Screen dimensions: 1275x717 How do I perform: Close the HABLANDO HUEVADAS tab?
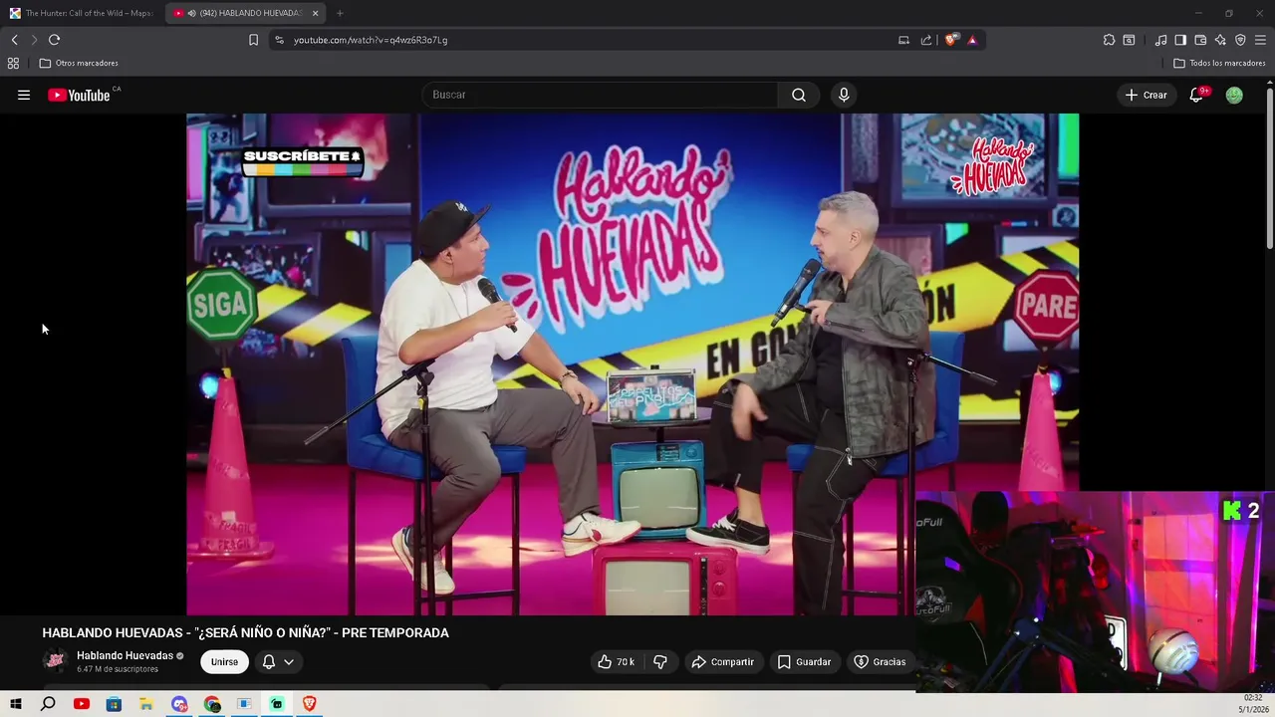click(x=315, y=13)
